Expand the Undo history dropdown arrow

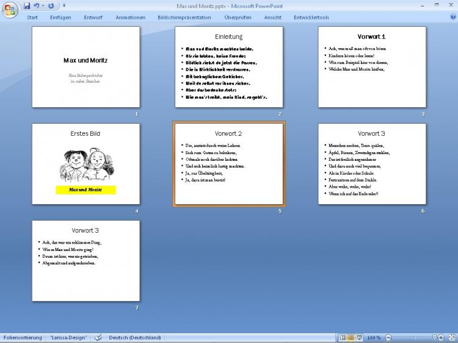click(x=43, y=5)
